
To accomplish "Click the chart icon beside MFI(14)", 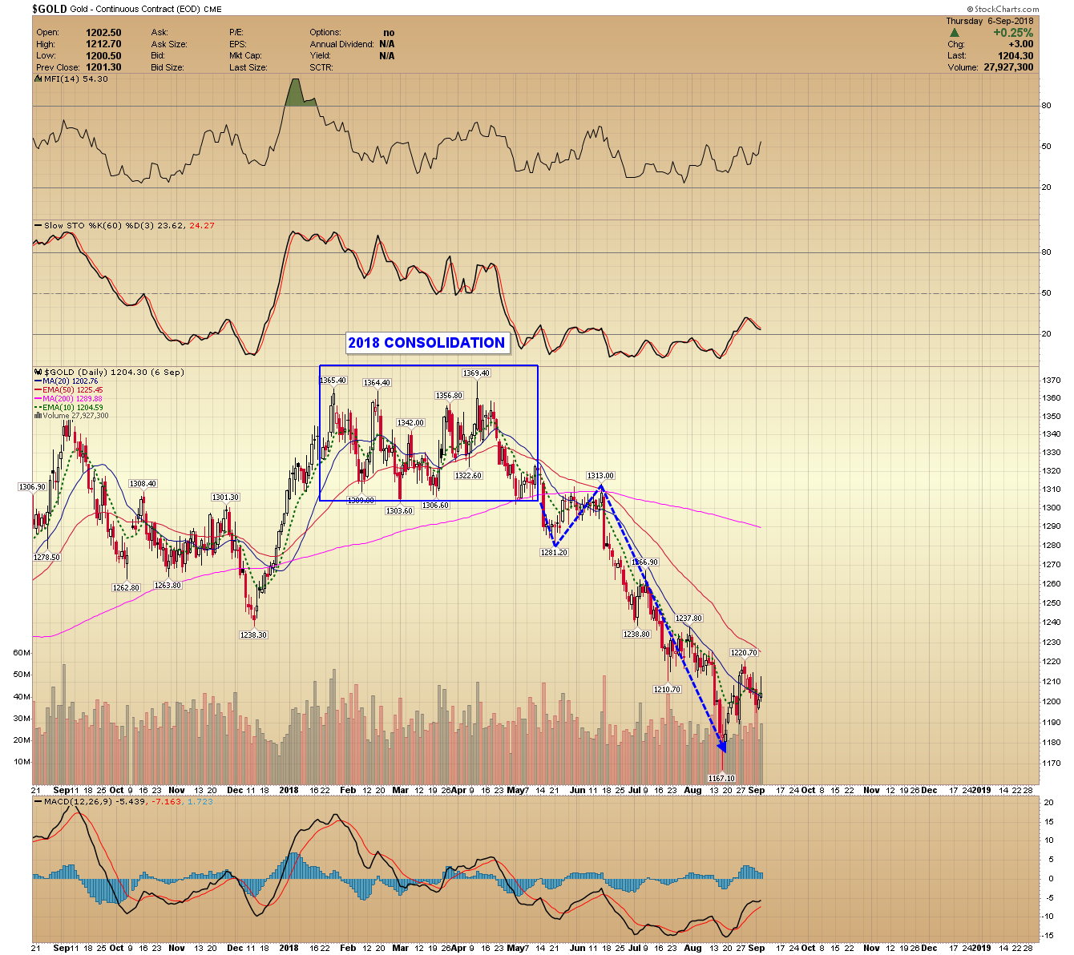I will click(x=38, y=79).
